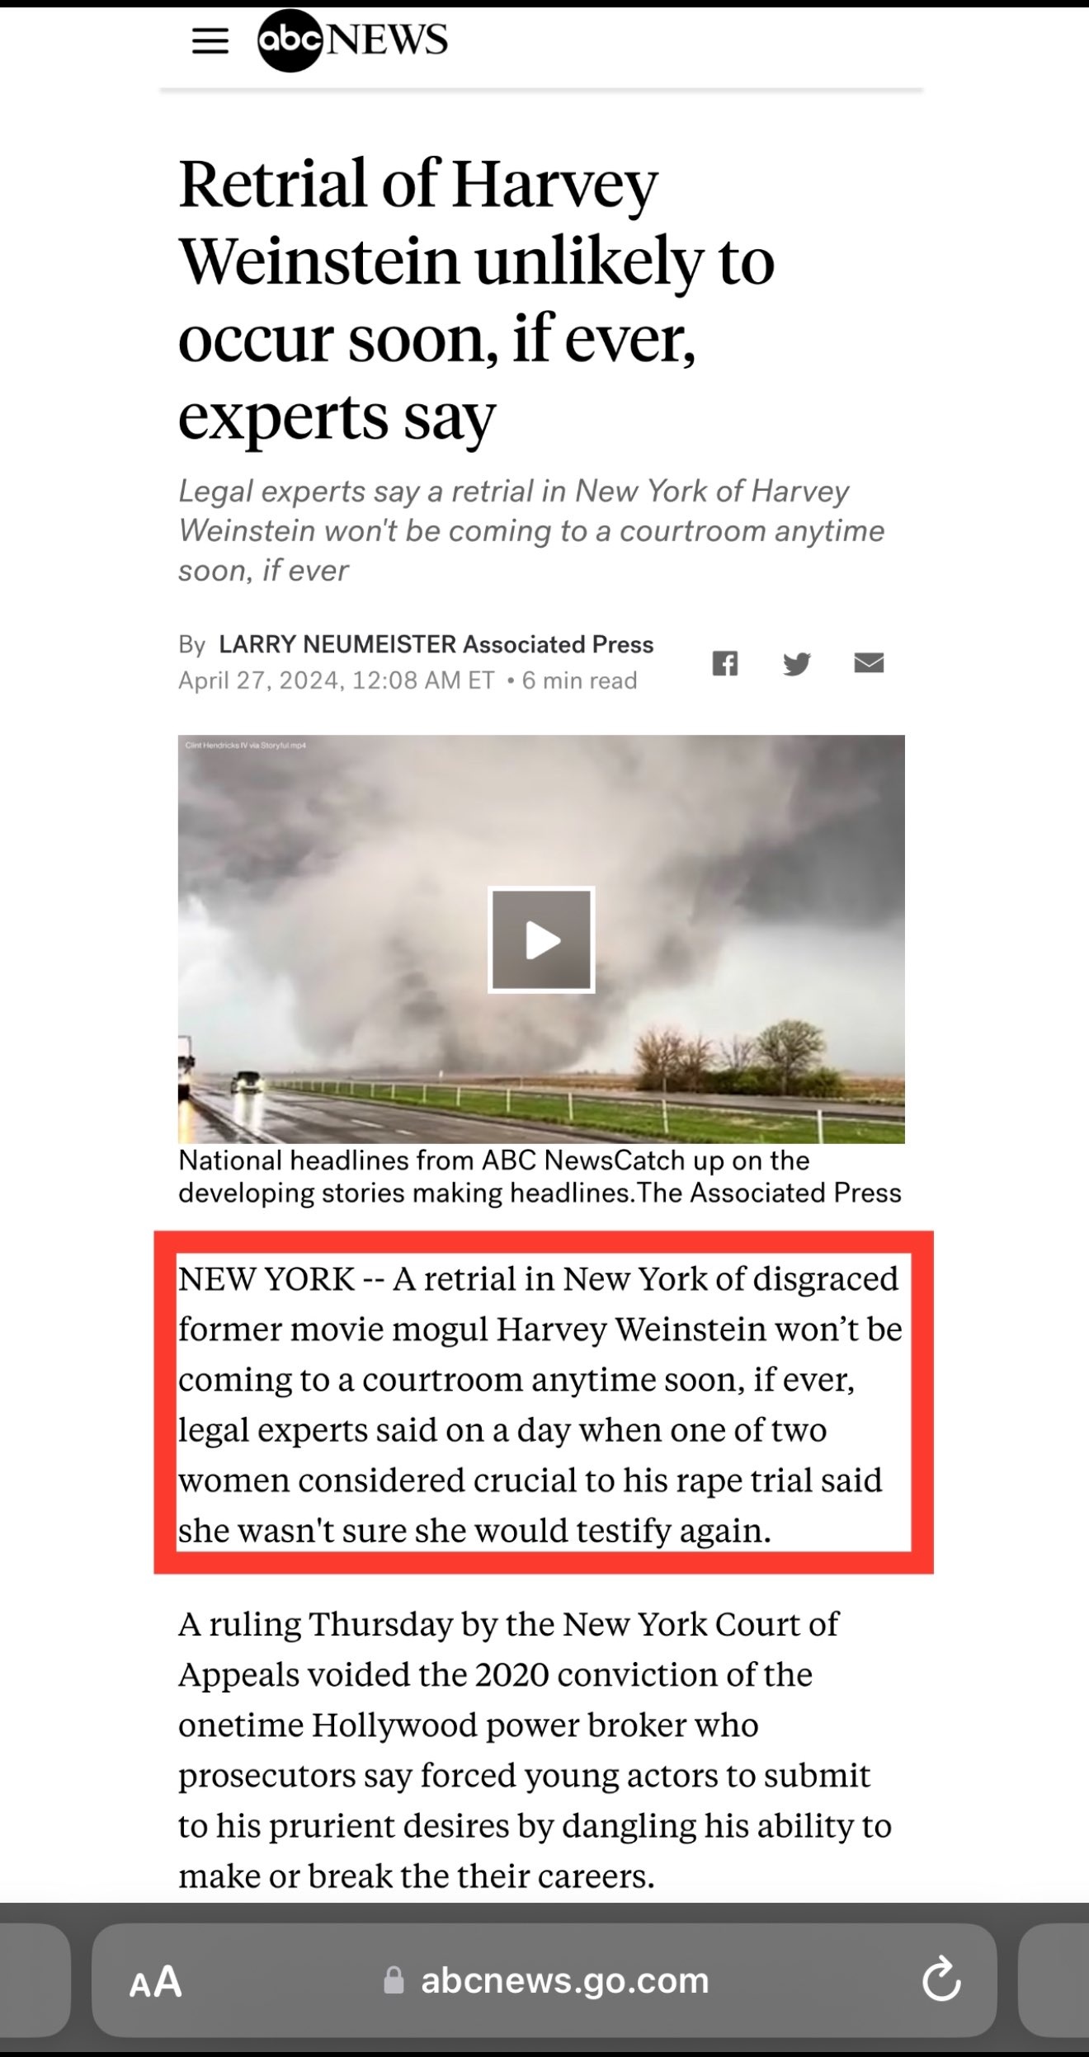Switch to the next tab at right edge

[1054, 1980]
